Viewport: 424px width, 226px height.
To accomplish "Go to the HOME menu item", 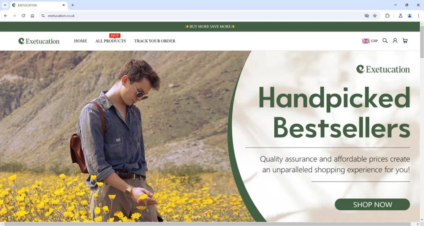I will coord(81,41).
